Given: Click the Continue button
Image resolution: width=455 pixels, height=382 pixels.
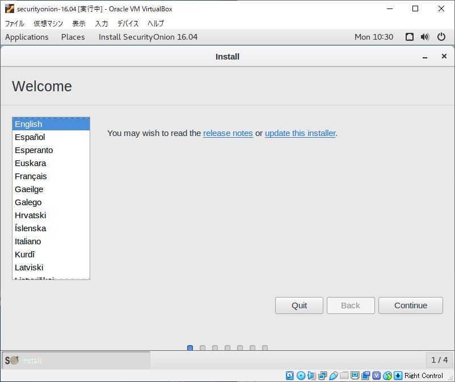Looking at the screenshot, I should [411, 305].
